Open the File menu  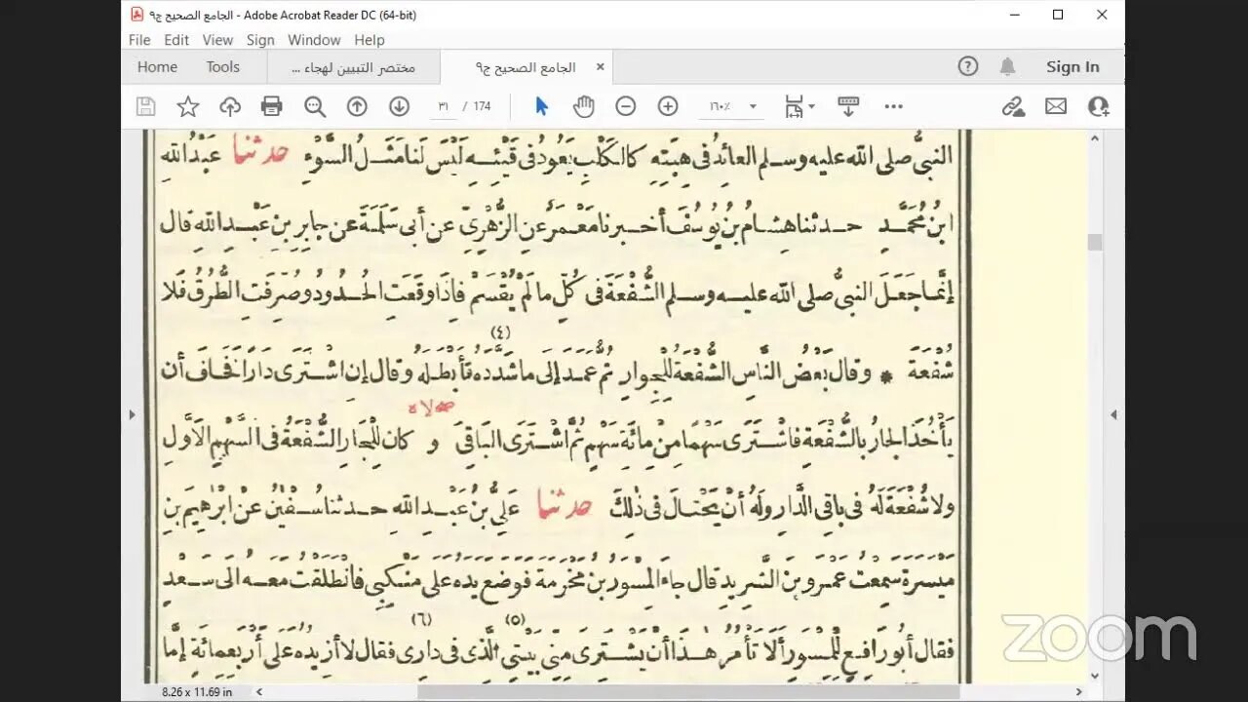point(139,40)
